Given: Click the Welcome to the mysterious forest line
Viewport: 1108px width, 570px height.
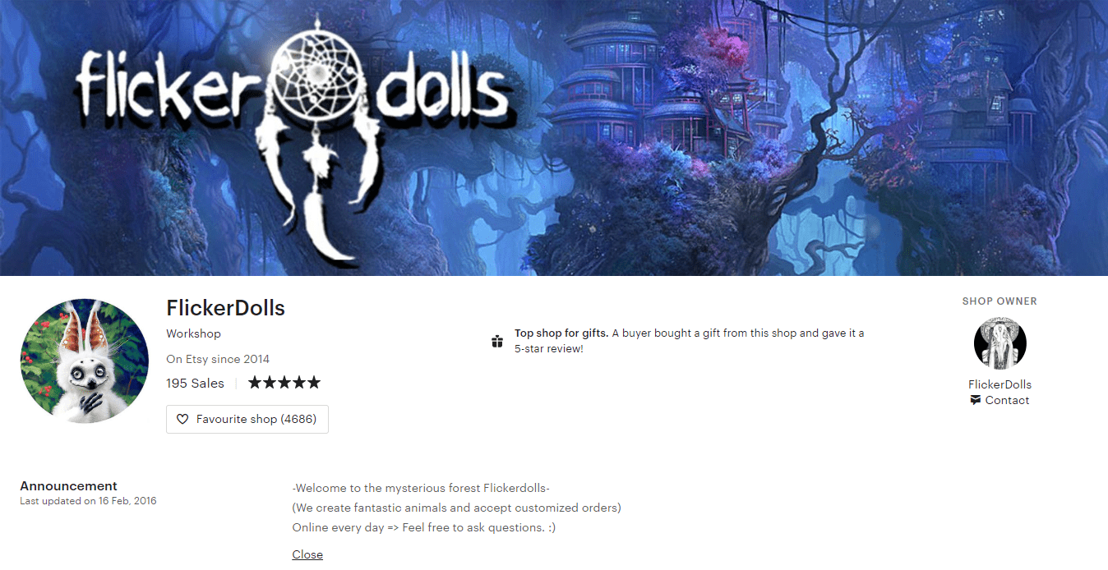Looking at the screenshot, I should point(421,488).
